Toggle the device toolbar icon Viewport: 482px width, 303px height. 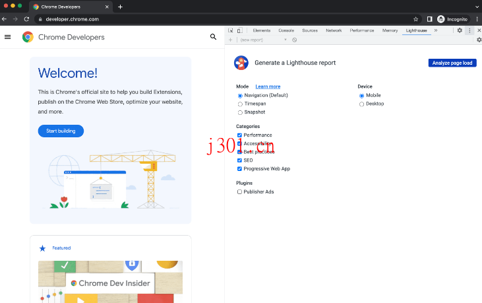(x=240, y=30)
